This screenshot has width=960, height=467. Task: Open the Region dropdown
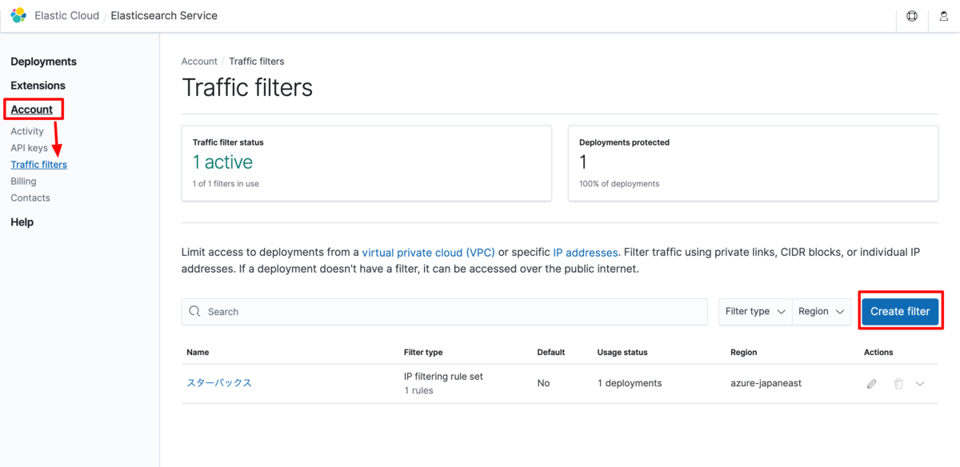(822, 311)
